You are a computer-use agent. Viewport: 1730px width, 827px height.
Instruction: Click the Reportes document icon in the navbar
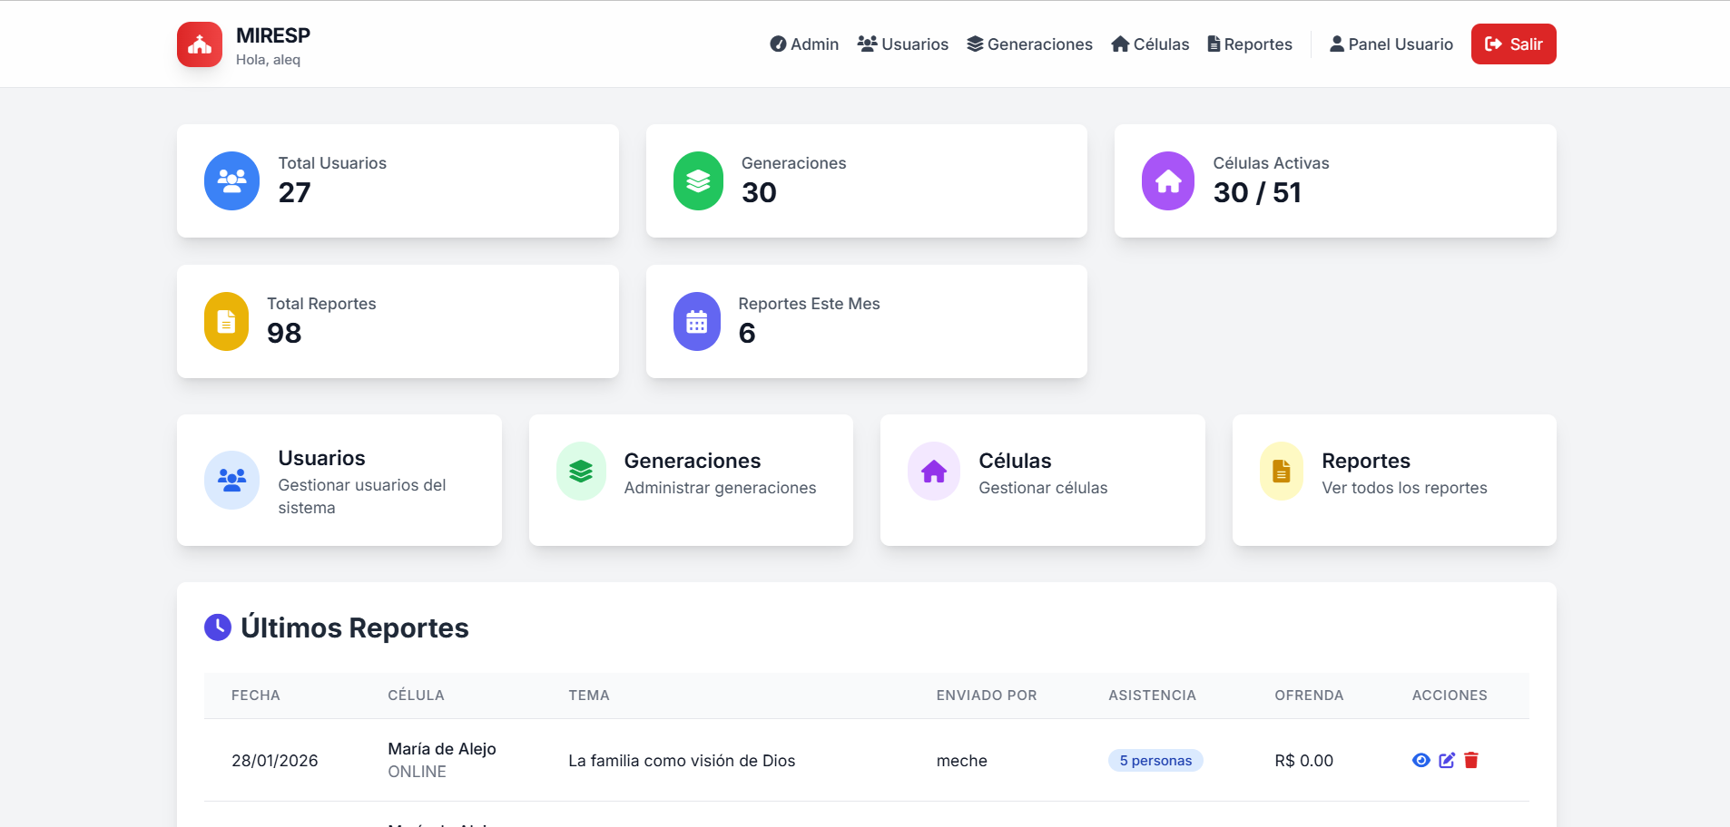pyautogui.click(x=1212, y=44)
